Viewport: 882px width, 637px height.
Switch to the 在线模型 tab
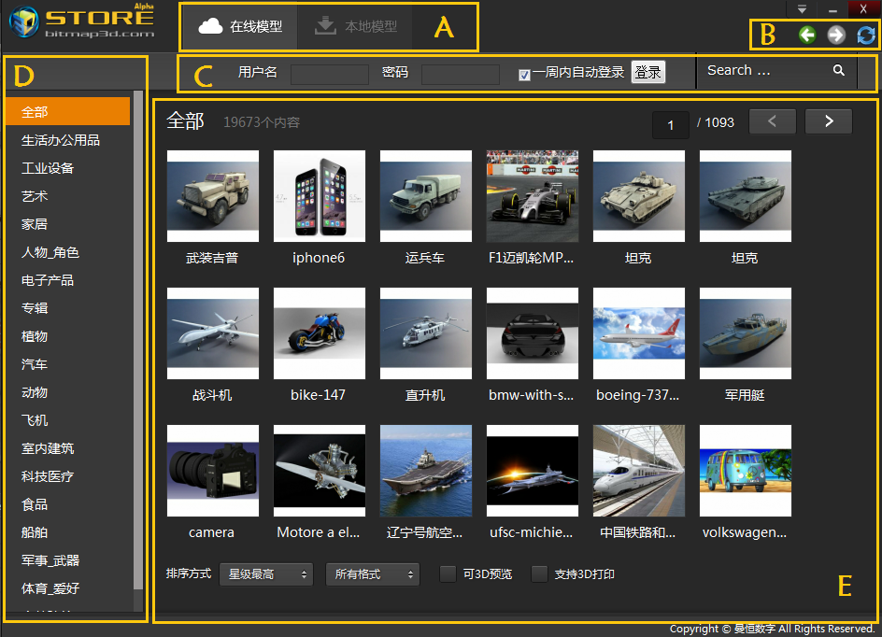coord(240,26)
